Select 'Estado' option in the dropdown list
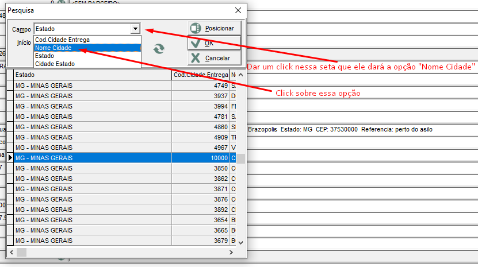The height and width of the screenshot is (267, 478). click(87, 56)
